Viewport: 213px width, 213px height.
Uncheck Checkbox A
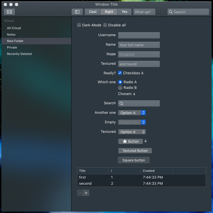point(120,73)
